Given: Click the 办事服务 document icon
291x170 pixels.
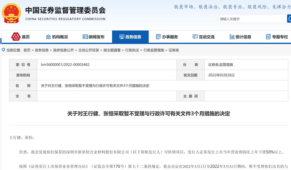Looking at the screenshot, I should 158,37.
